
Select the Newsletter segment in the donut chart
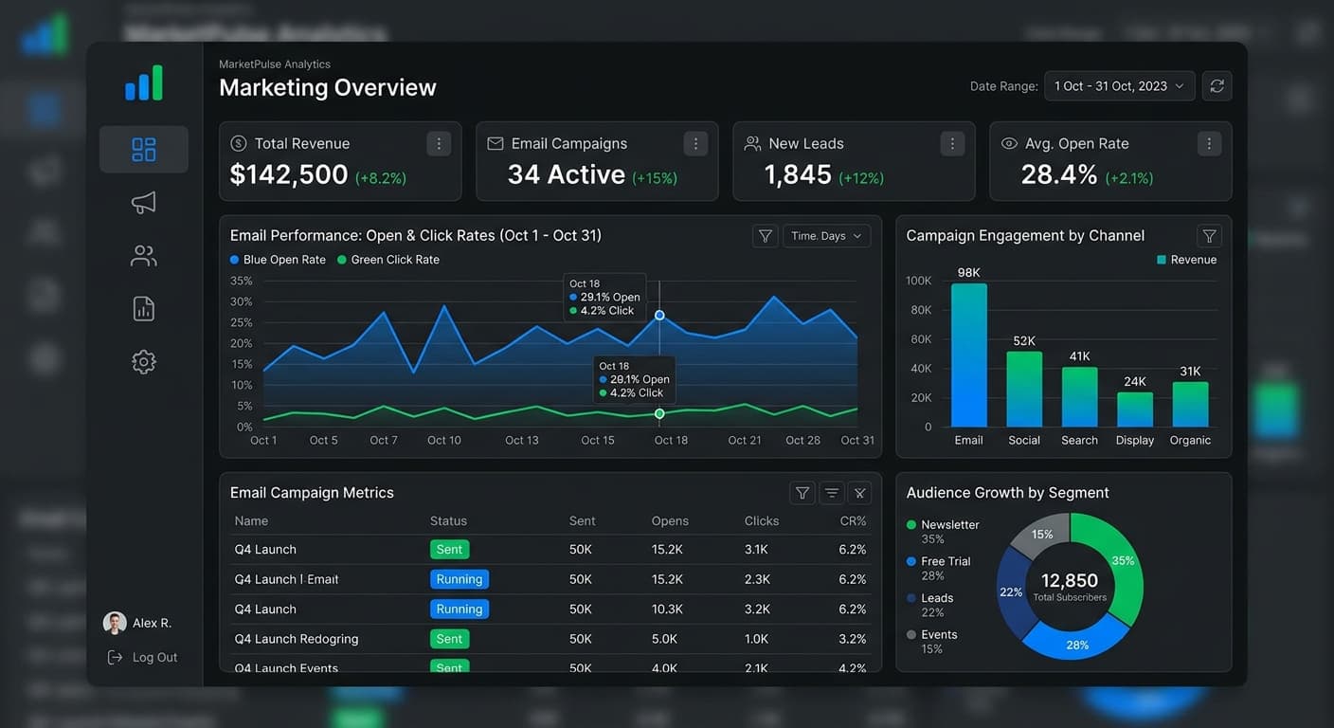coord(1123,561)
